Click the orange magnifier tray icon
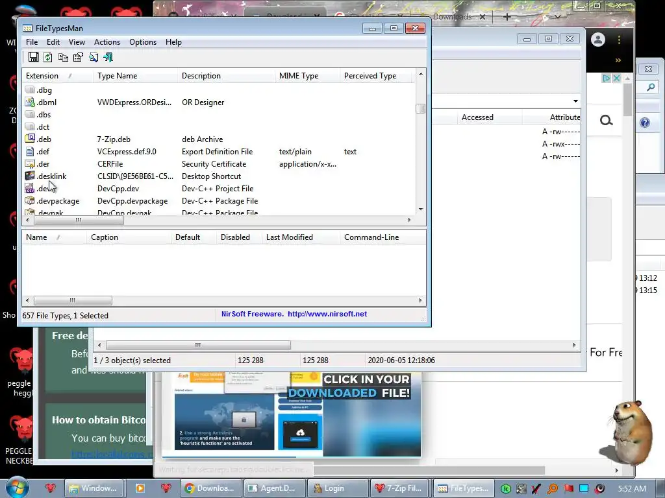Screen dimensions: 665x498 click(x=553, y=489)
